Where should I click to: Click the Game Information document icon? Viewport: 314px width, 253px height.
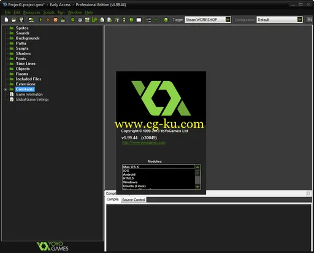pyautogui.click(x=12, y=95)
